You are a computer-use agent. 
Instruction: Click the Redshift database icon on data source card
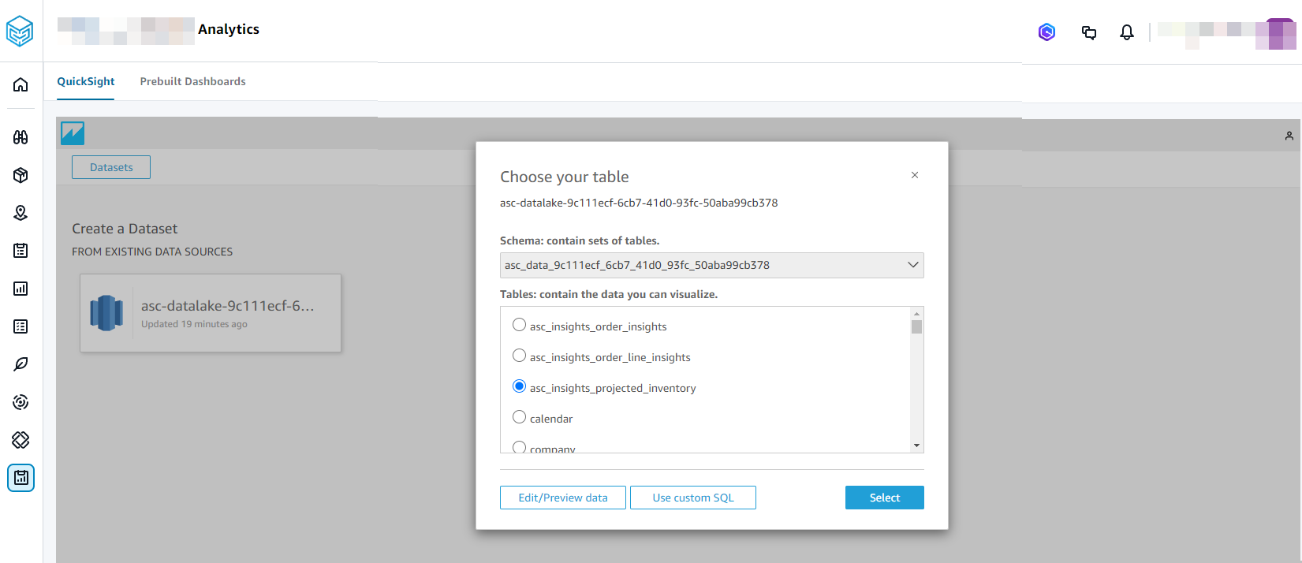[106, 313]
